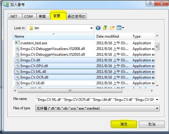Confirm with the 確定 button
Screen dimensions: 169x134
[x=124, y=124]
